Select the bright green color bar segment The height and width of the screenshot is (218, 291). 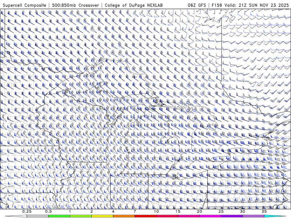coord(59,216)
